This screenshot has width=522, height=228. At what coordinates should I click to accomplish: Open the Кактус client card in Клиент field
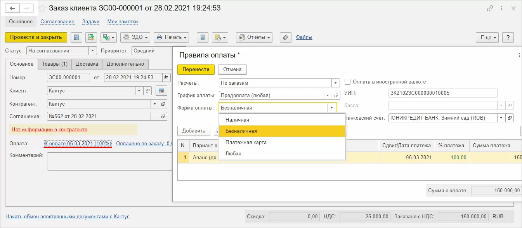pyautogui.click(x=147, y=91)
